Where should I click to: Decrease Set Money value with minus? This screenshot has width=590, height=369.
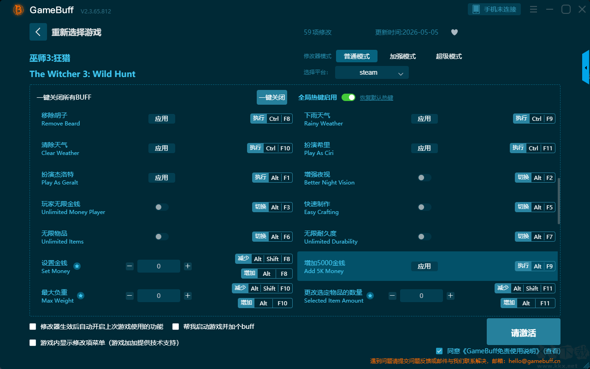pyautogui.click(x=130, y=266)
